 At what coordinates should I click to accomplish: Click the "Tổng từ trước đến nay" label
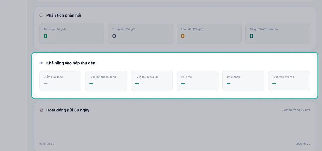(x=264, y=29)
